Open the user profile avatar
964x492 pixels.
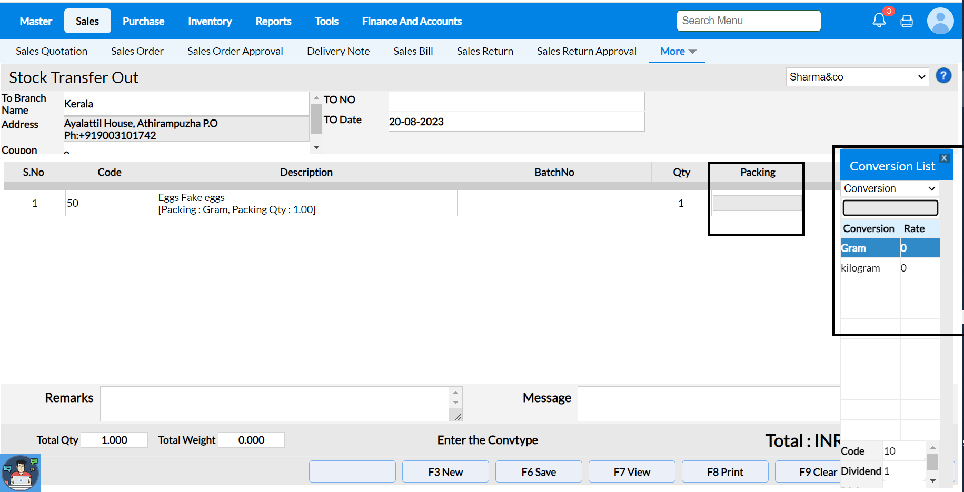pyautogui.click(x=940, y=21)
